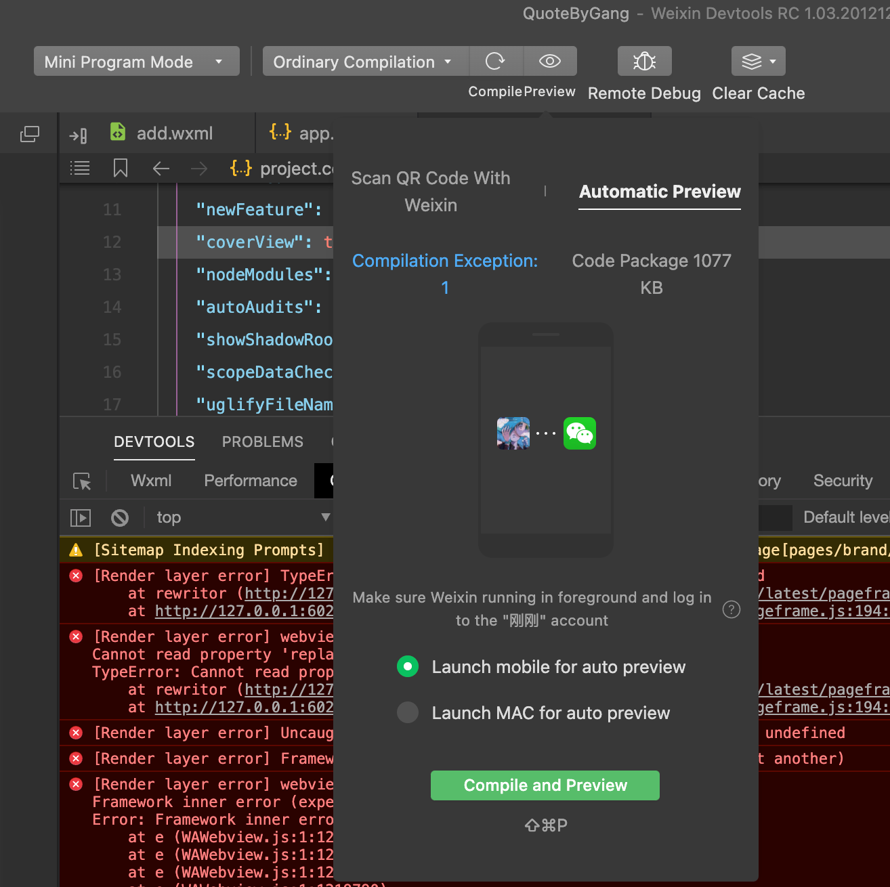Click the outline list icon in editor toolbar
Image resolution: width=890 pixels, height=887 pixels.
pos(80,168)
